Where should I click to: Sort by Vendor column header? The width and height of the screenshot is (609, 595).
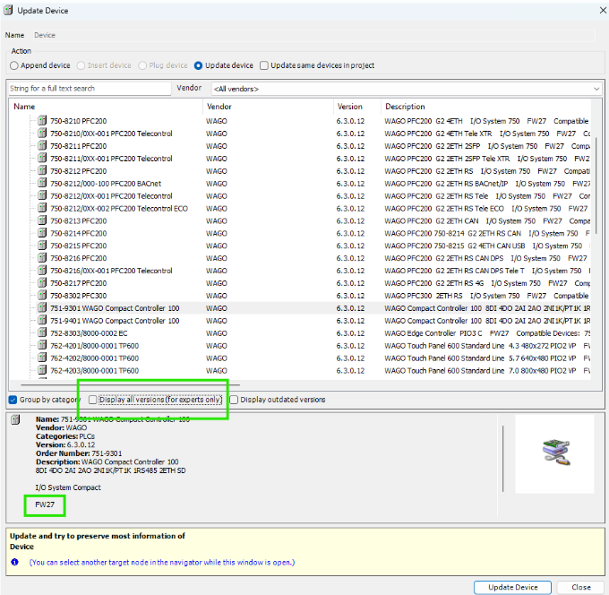point(268,107)
